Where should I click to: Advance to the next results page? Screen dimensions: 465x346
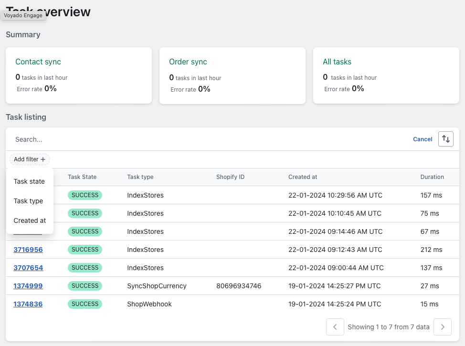point(442,327)
